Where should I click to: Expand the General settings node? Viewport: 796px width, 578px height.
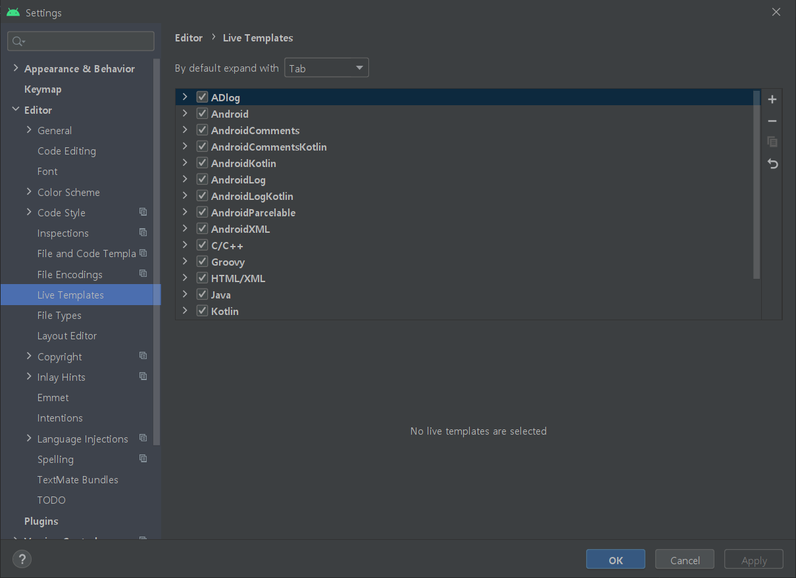pyautogui.click(x=29, y=130)
